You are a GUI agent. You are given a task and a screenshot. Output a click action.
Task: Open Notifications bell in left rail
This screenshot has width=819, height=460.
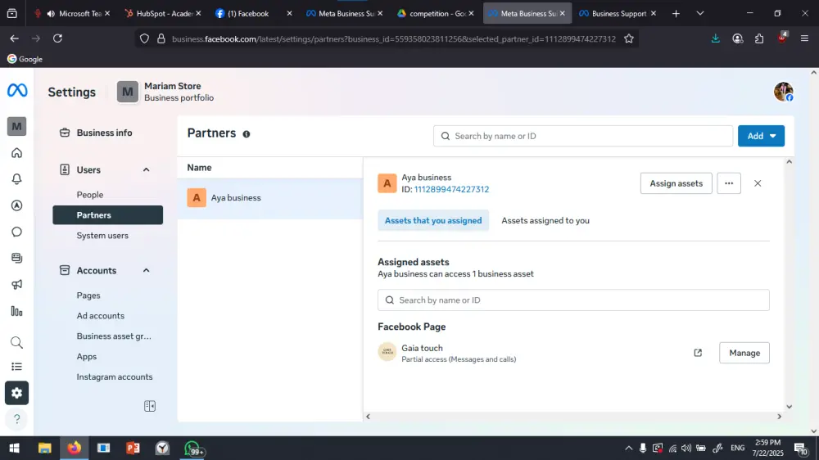pos(16,179)
